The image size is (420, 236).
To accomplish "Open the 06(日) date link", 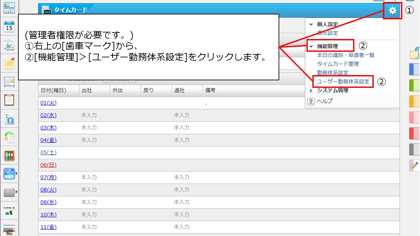I will (x=48, y=165).
